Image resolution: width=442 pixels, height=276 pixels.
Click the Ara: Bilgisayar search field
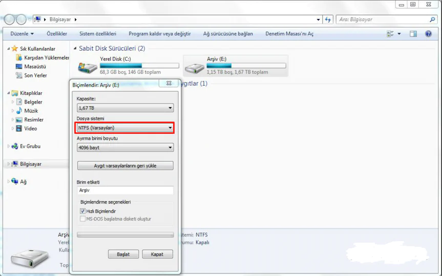coord(383,19)
